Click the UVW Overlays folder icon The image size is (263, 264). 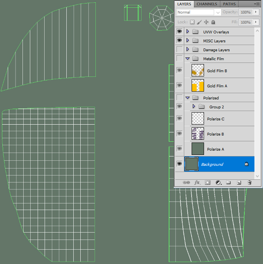pyautogui.click(x=196, y=32)
